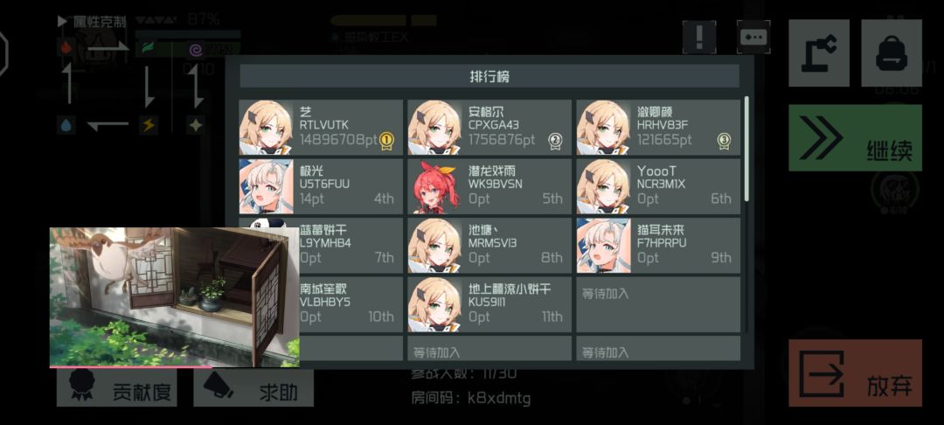Select player 极光 avatar
The width and height of the screenshot is (944, 425).
pyautogui.click(x=266, y=186)
